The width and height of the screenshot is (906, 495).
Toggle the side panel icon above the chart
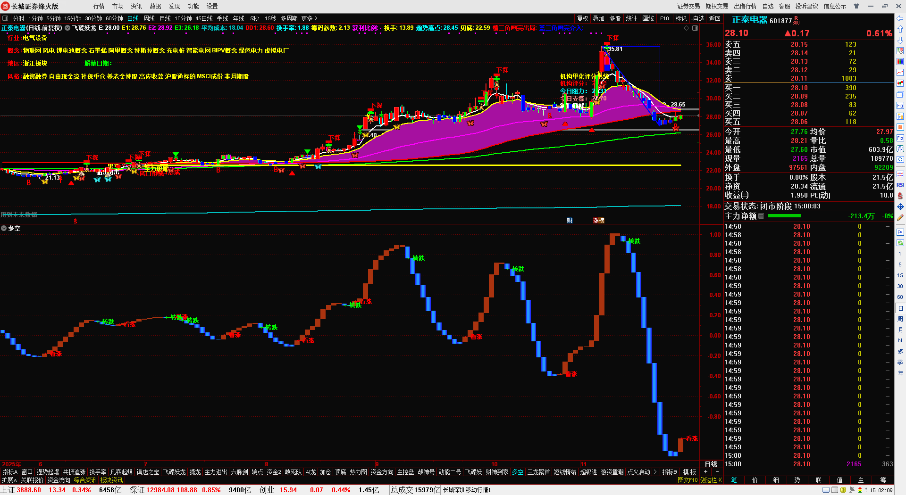[x=695, y=28]
